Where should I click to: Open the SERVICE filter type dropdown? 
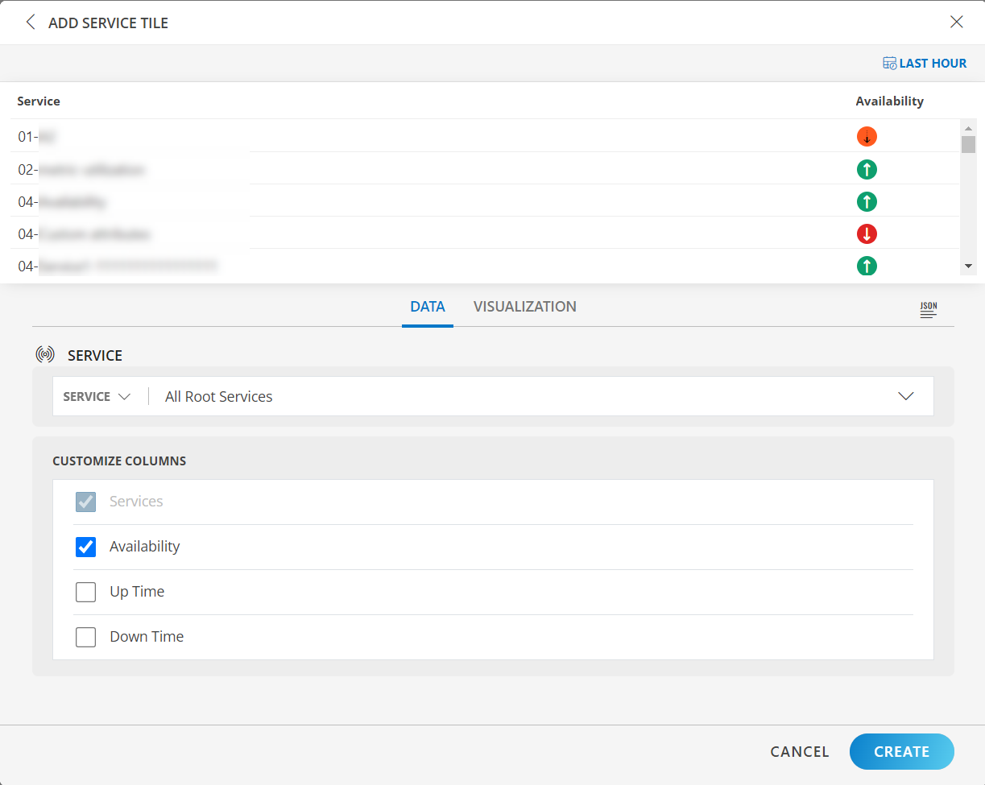pos(97,396)
